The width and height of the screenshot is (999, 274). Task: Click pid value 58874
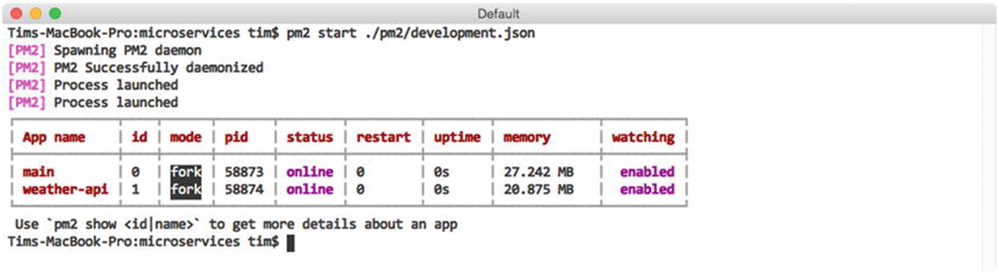click(x=244, y=190)
